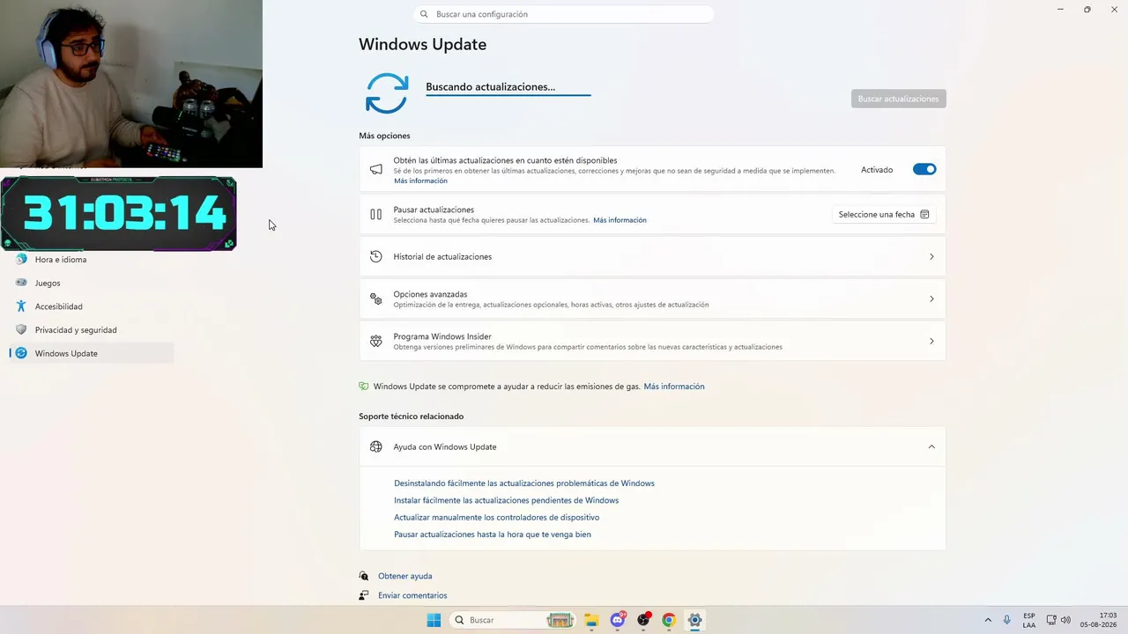Click the Juegos controller icon

pos(21,283)
